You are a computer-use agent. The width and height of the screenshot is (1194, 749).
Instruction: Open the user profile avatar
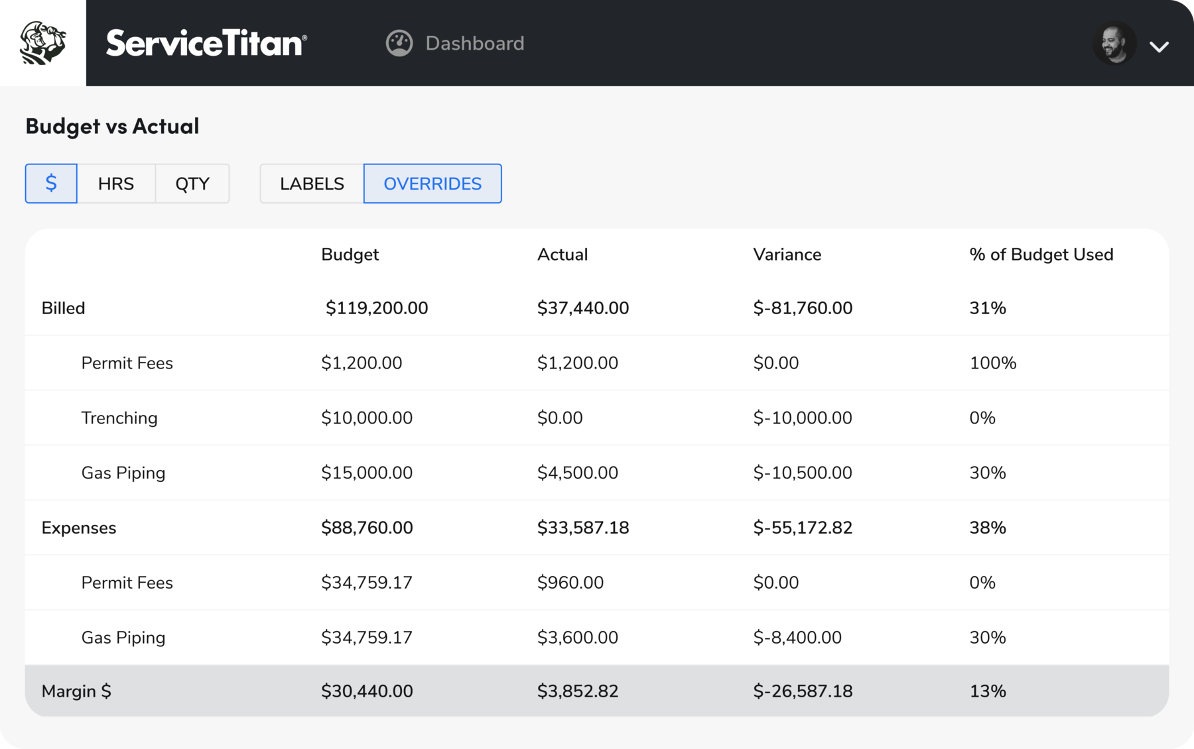pyautogui.click(x=1115, y=43)
